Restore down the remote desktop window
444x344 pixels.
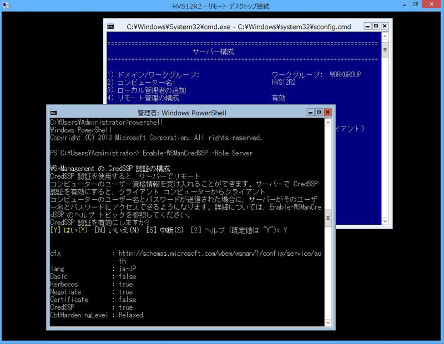point(415,4)
